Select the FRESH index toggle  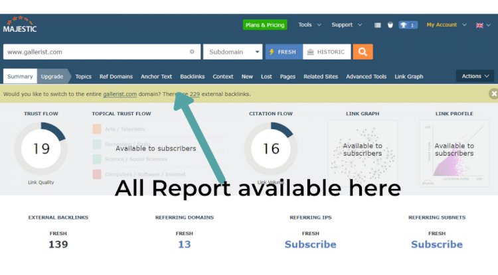click(284, 52)
